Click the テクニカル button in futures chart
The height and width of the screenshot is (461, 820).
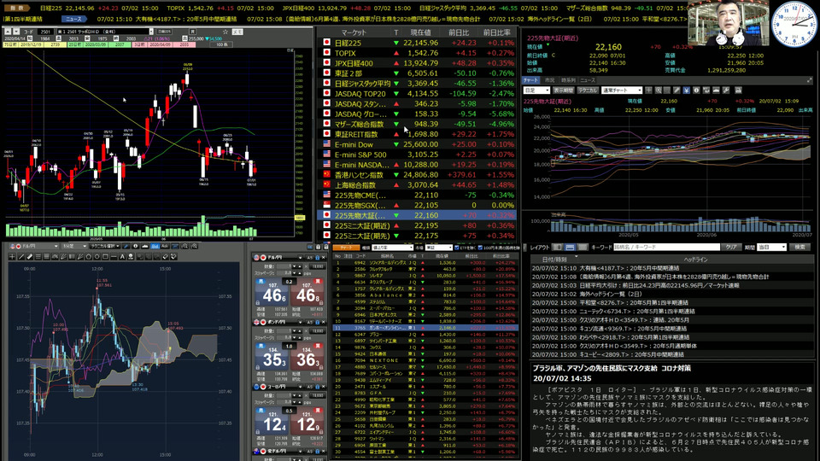(588, 90)
